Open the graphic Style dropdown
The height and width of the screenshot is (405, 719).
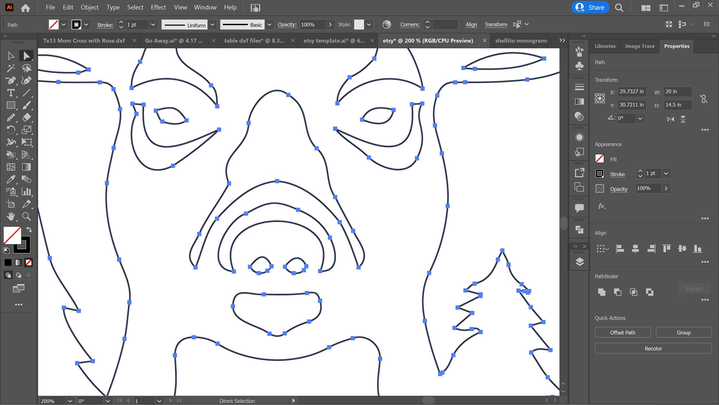click(369, 25)
